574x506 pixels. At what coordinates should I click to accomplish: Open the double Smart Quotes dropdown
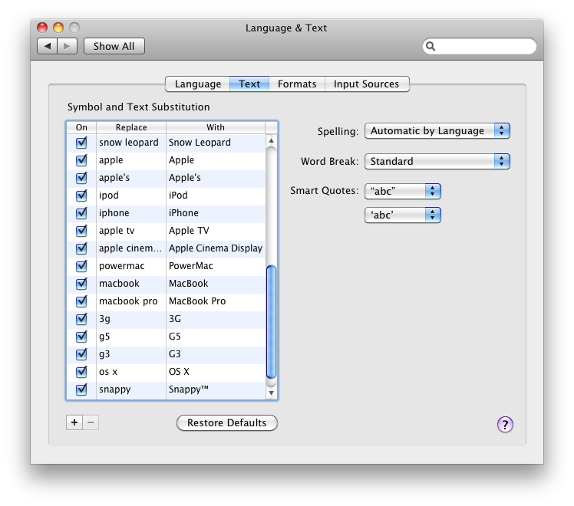pyautogui.click(x=403, y=191)
